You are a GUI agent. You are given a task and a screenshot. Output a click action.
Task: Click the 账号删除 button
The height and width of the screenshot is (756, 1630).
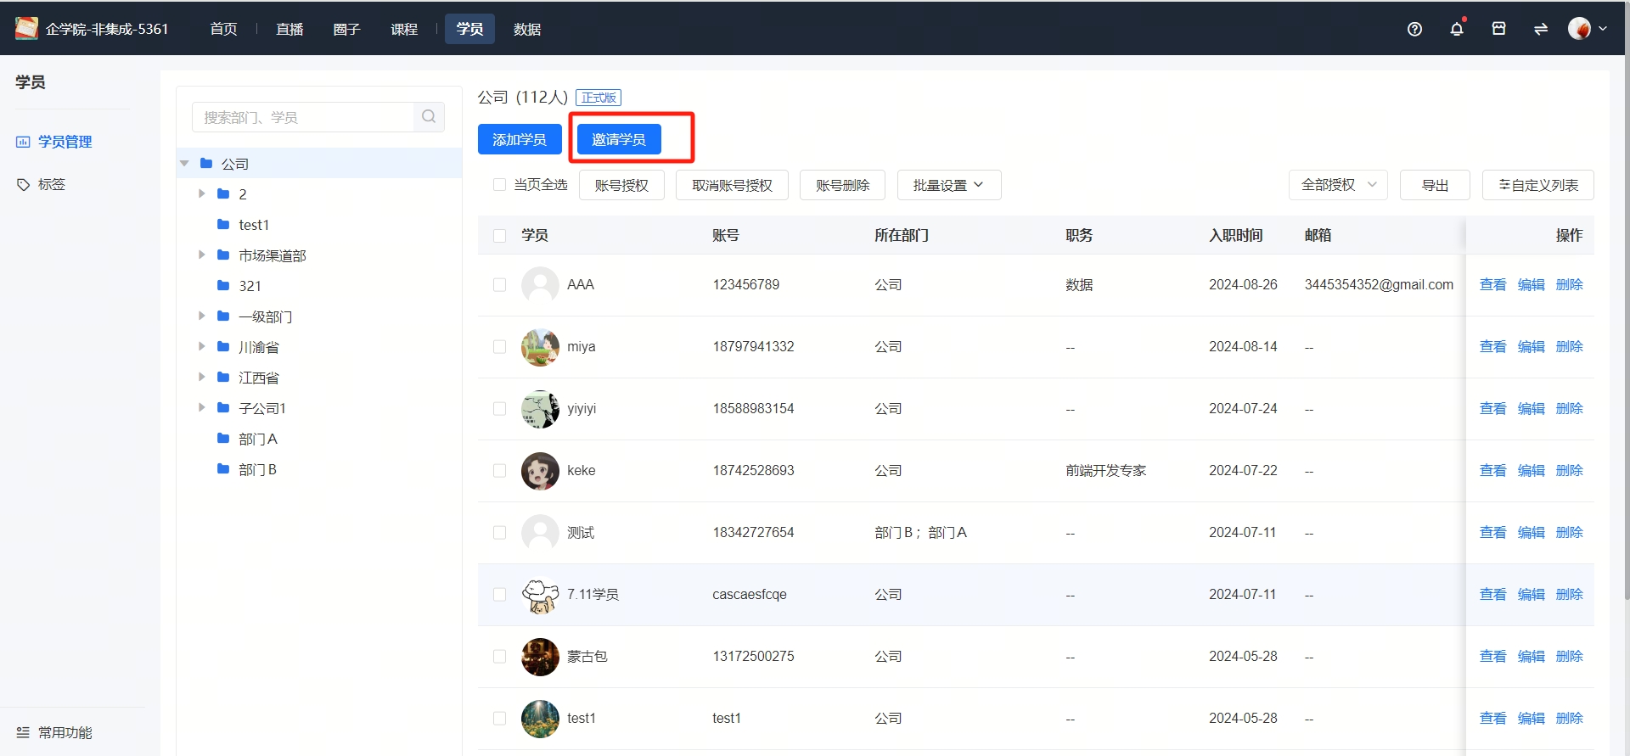(842, 185)
